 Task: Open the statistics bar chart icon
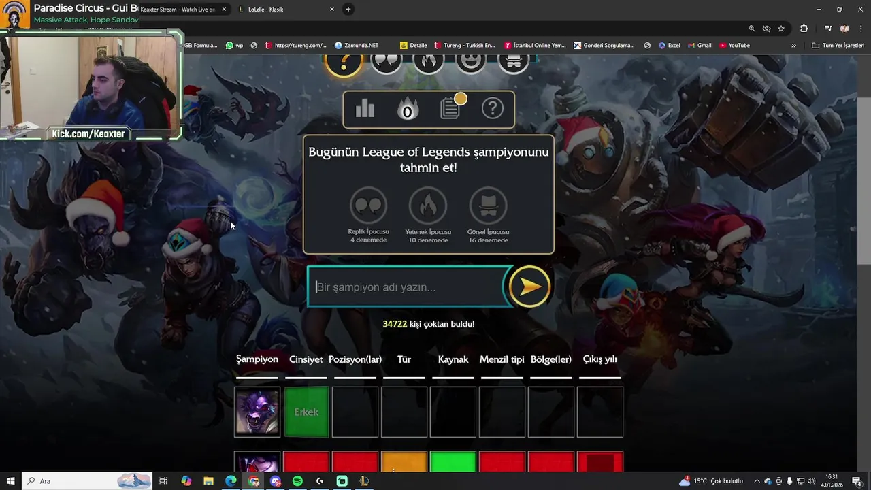pyautogui.click(x=365, y=109)
